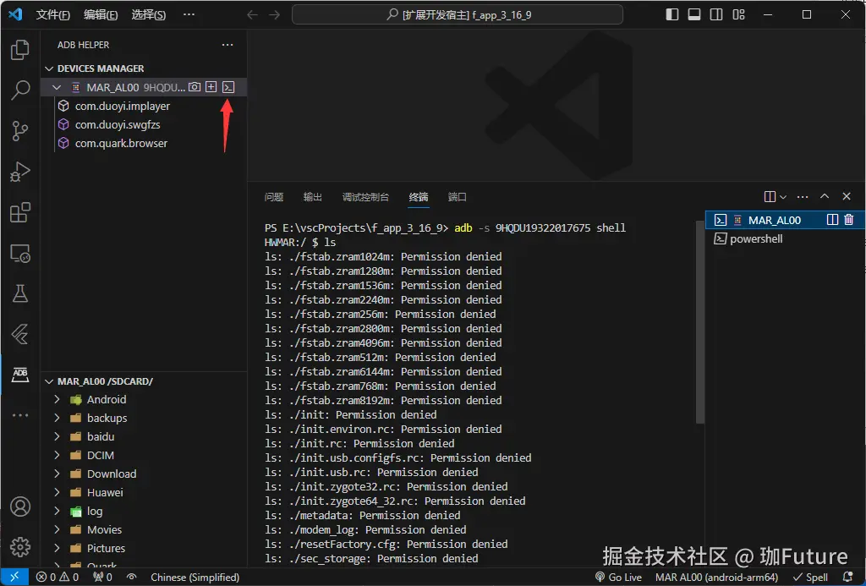Open the Source Control icon
Viewport: 866px width, 586px height.
pos(20,131)
